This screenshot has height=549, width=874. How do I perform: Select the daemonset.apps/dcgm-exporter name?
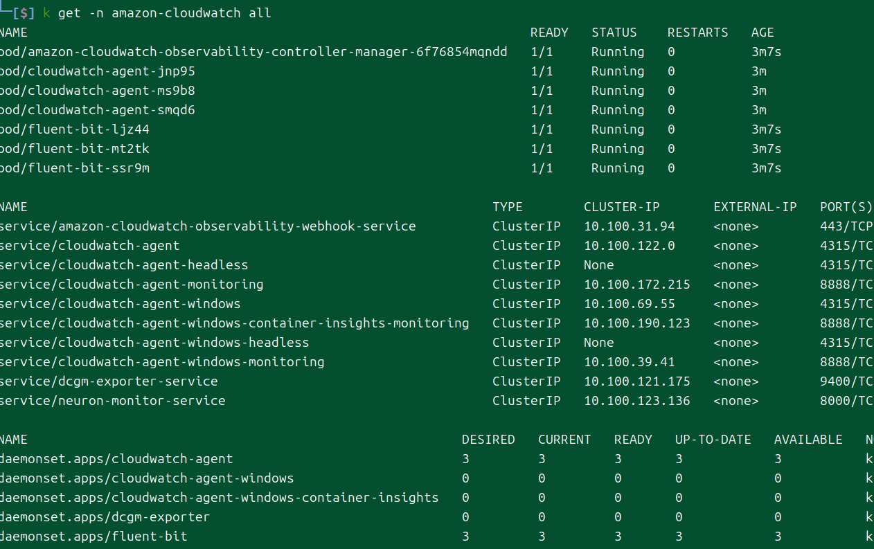[x=105, y=517]
